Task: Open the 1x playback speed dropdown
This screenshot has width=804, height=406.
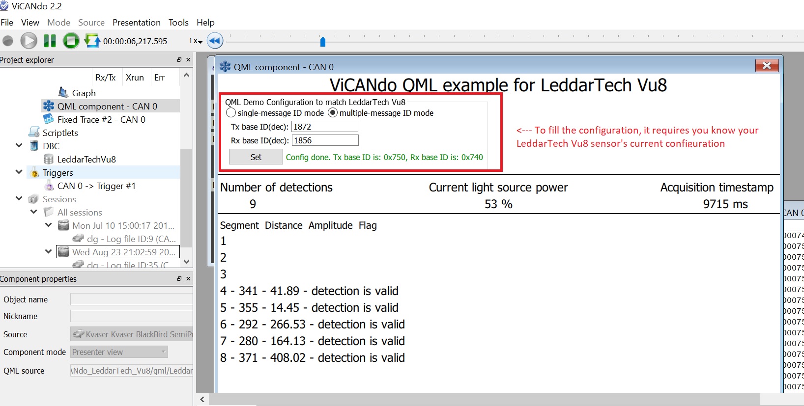Action: [x=196, y=41]
